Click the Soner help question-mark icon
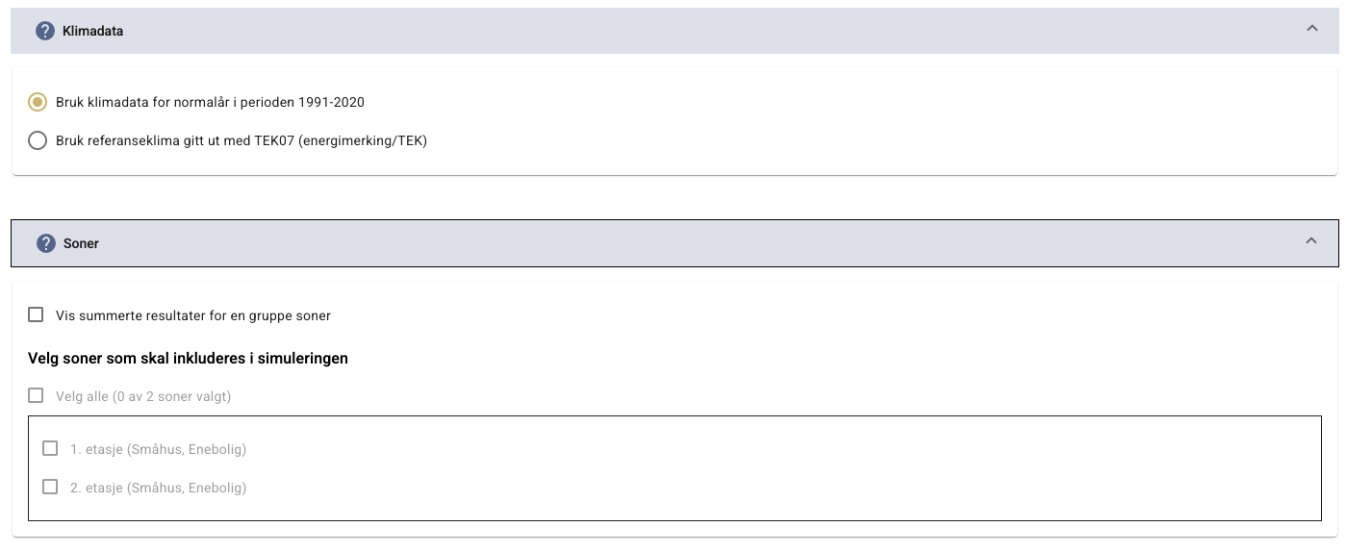The height and width of the screenshot is (552, 1347). [x=46, y=243]
